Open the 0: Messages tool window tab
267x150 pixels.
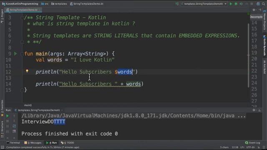click(x=33, y=142)
